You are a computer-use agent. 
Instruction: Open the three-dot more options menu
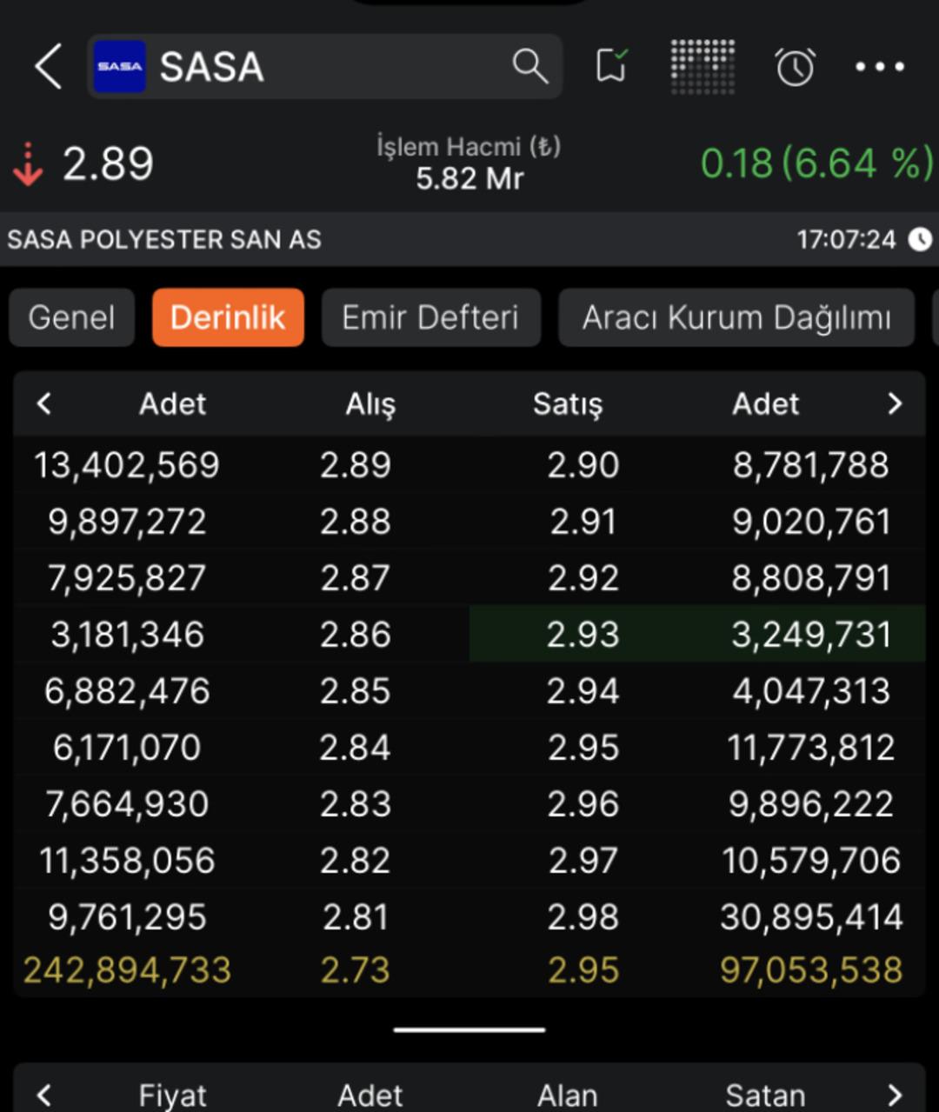[x=879, y=67]
